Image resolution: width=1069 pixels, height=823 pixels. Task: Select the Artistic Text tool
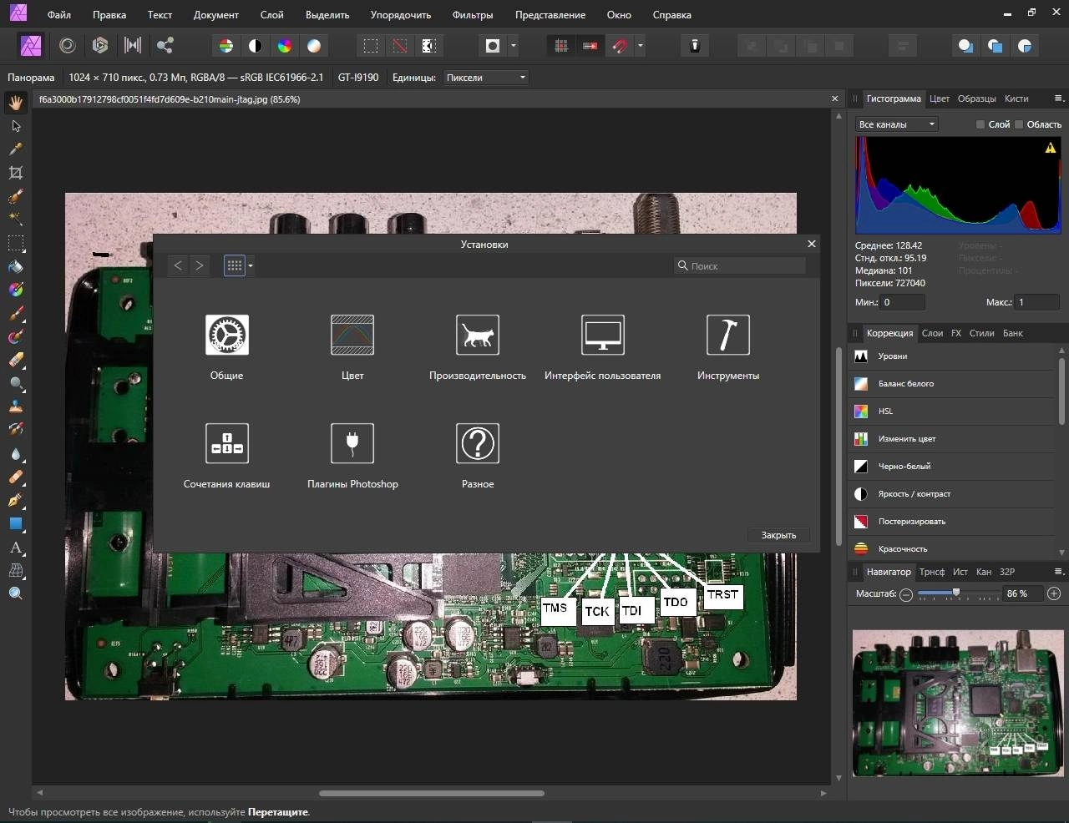16,548
